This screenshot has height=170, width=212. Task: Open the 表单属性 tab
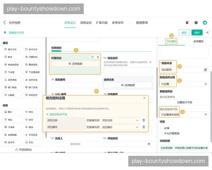pos(198,41)
